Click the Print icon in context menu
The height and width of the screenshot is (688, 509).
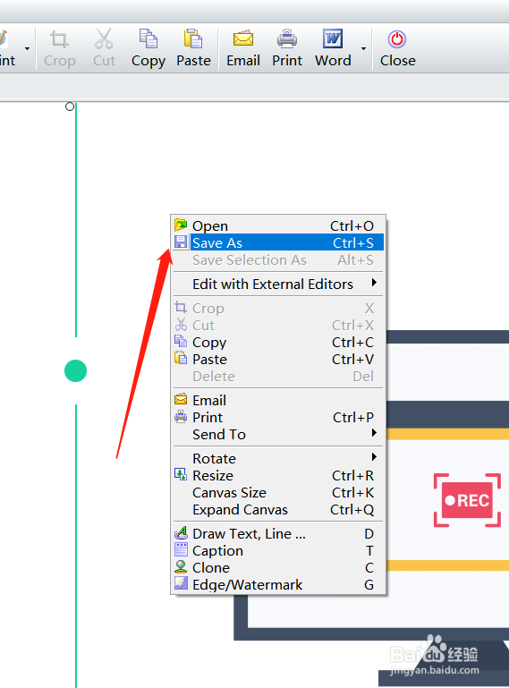tap(181, 416)
